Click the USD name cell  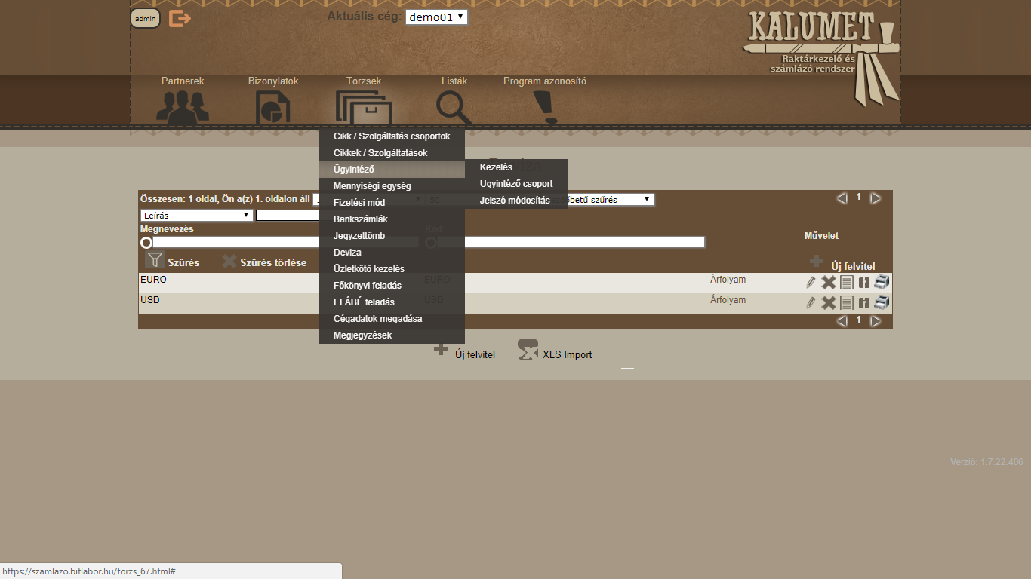[149, 300]
